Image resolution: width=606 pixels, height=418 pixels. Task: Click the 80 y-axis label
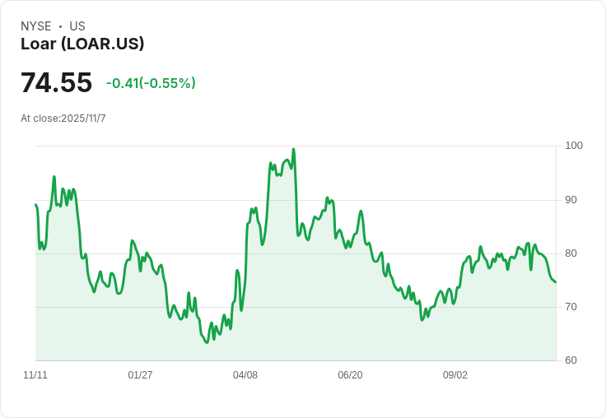pyautogui.click(x=571, y=253)
